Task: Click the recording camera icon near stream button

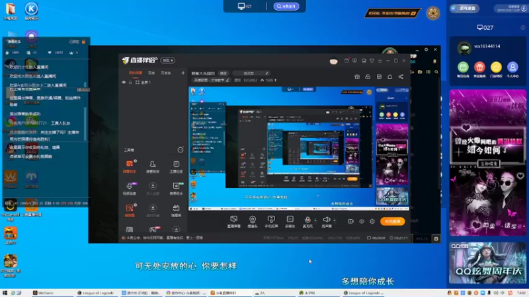Action: pyautogui.click(x=350, y=221)
